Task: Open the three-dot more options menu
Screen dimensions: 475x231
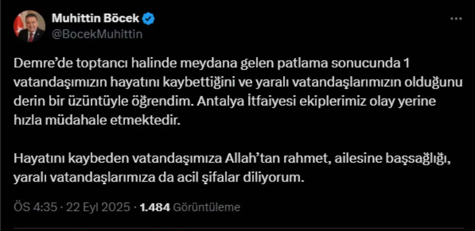Action: (x=456, y=19)
